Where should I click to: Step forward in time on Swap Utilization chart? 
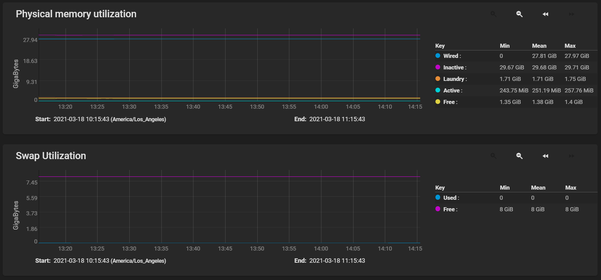click(x=572, y=156)
